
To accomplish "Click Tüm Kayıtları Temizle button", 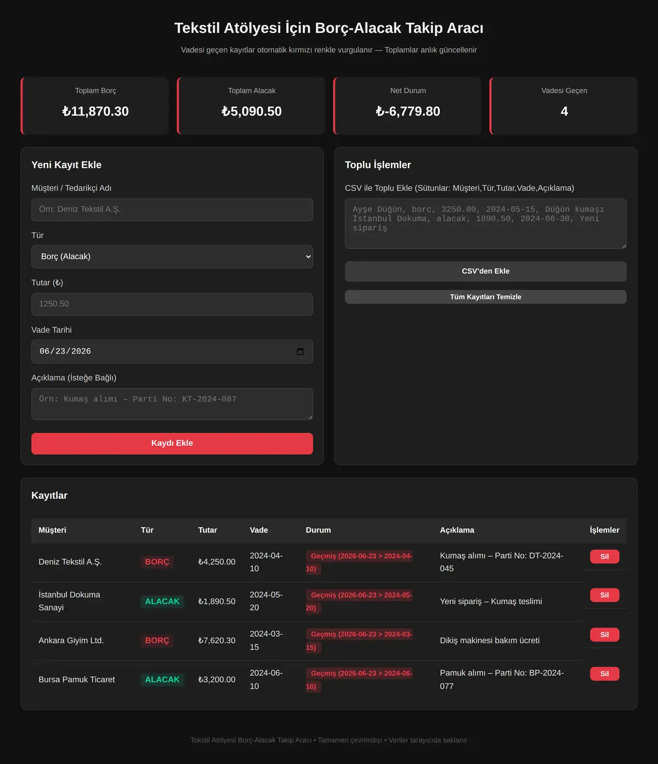I will point(486,297).
